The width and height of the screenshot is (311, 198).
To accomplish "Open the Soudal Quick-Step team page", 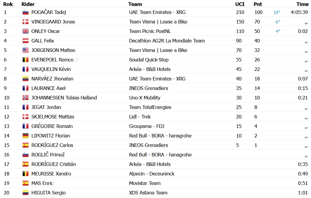I will [149, 60].
